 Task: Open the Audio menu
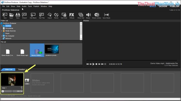24,6
